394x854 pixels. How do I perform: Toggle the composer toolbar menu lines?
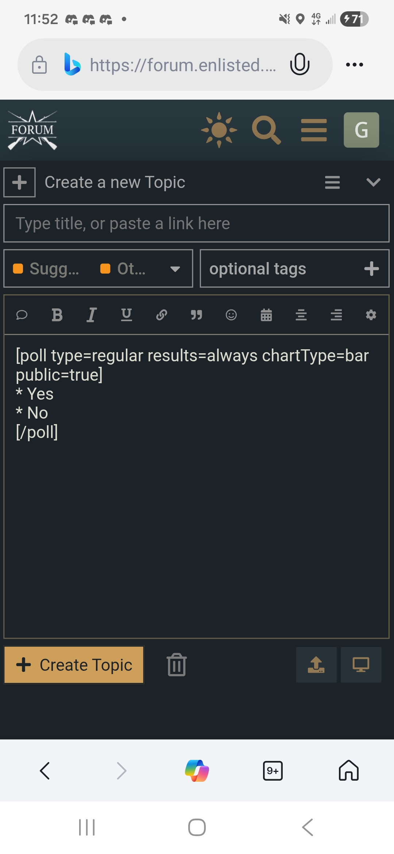[x=332, y=182]
